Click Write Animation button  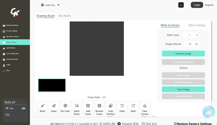click(x=183, y=82)
